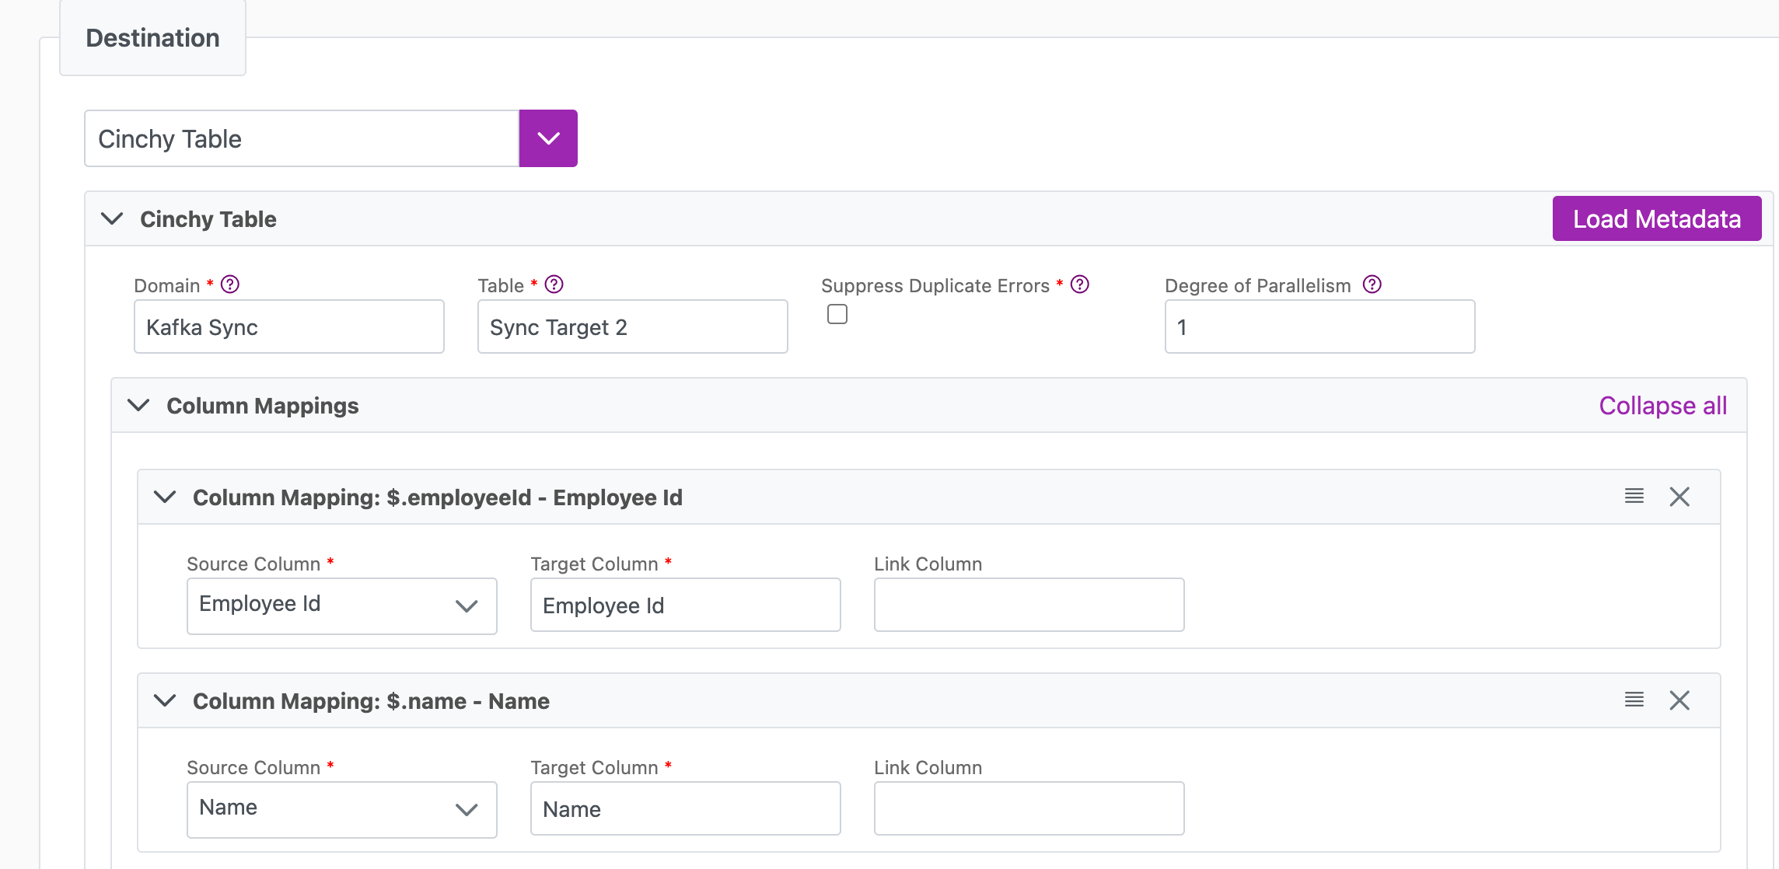Open the destination type purple dropdown arrow
1779x869 pixels.
548,138
